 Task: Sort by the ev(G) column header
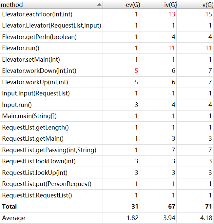[121, 5]
